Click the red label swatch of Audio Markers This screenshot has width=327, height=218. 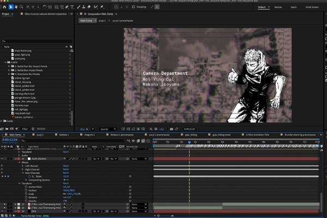click(19, 159)
